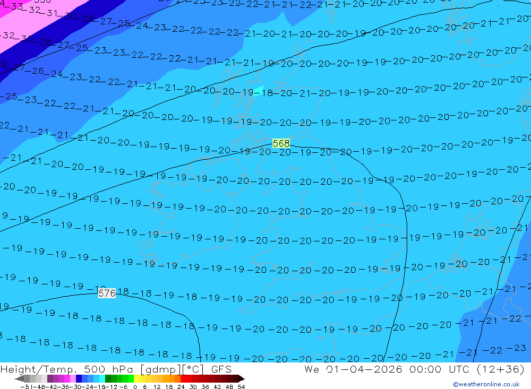The width and height of the screenshot is (531, 389).
Task: Click the right arrow end of the color legend
Action: point(242,378)
